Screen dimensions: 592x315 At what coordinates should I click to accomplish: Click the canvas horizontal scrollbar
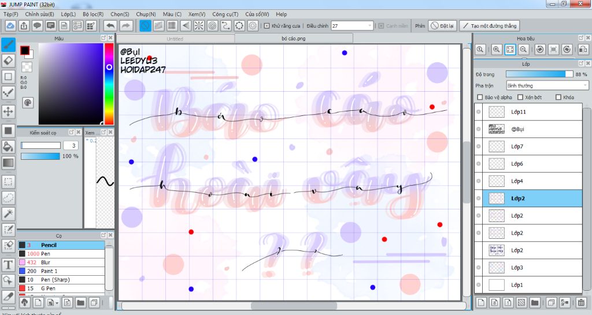293,306
